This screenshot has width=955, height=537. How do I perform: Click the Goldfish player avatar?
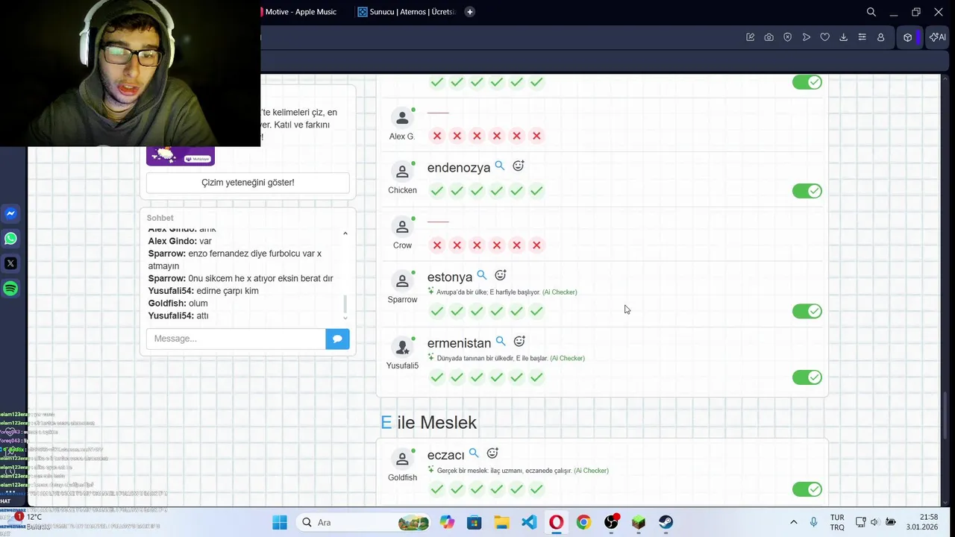tap(402, 459)
